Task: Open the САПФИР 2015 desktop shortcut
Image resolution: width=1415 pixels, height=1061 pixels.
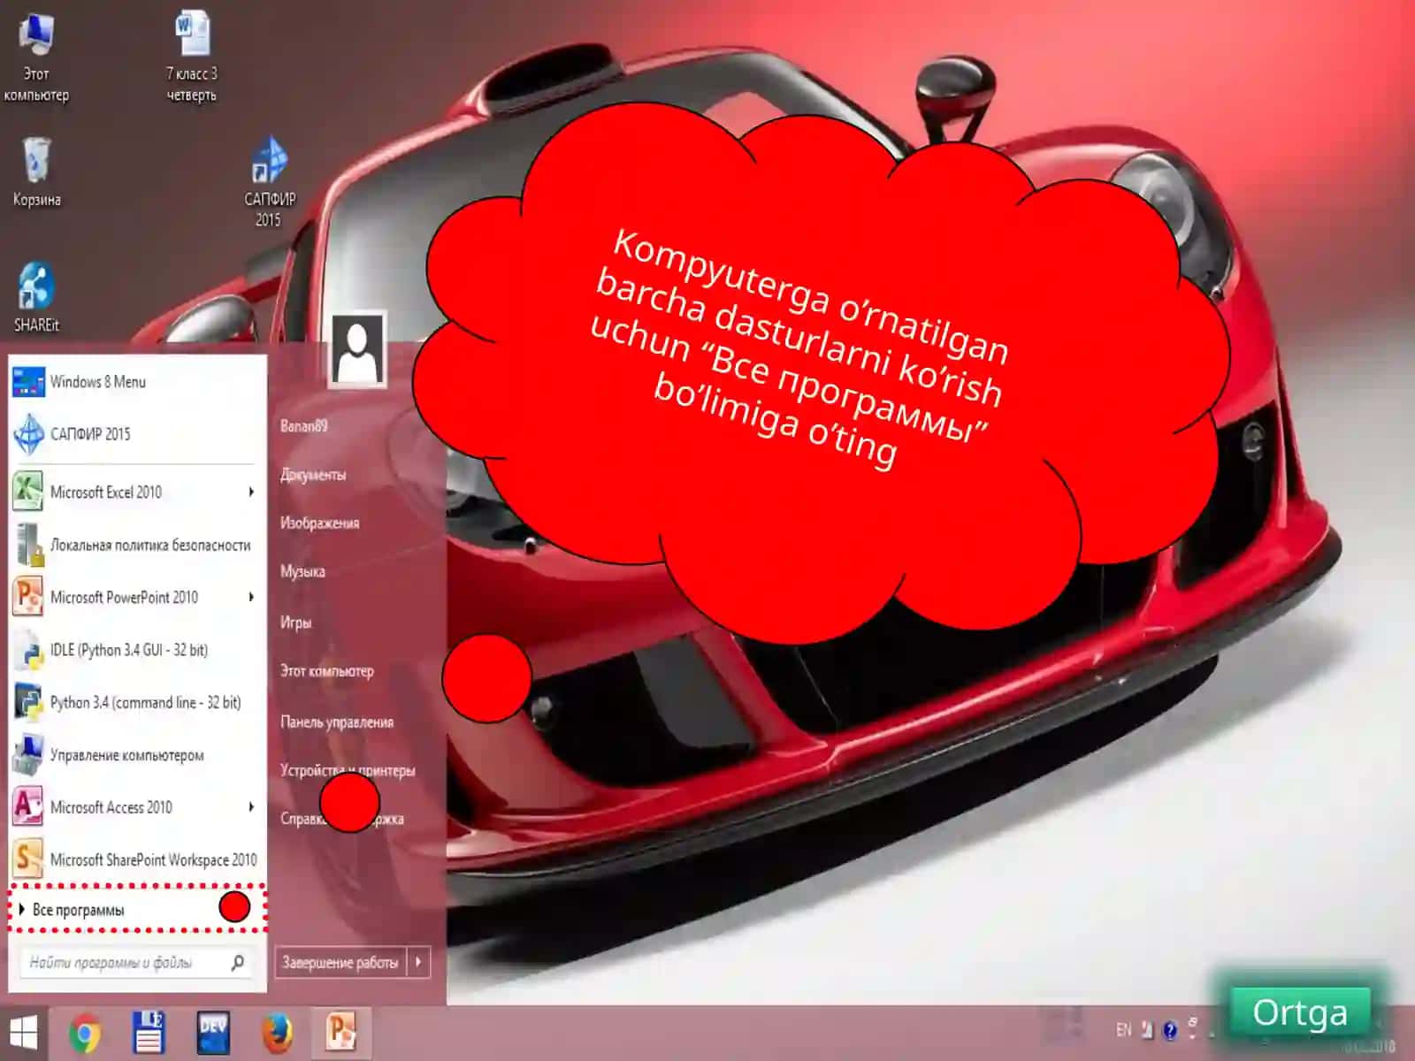Action: coord(269,182)
